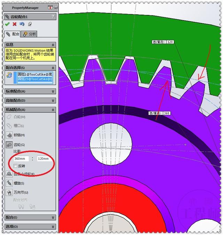The image size is (223, 235).
Task: Confirm the gear mate with green checkmark
Action: pos(7,24)
